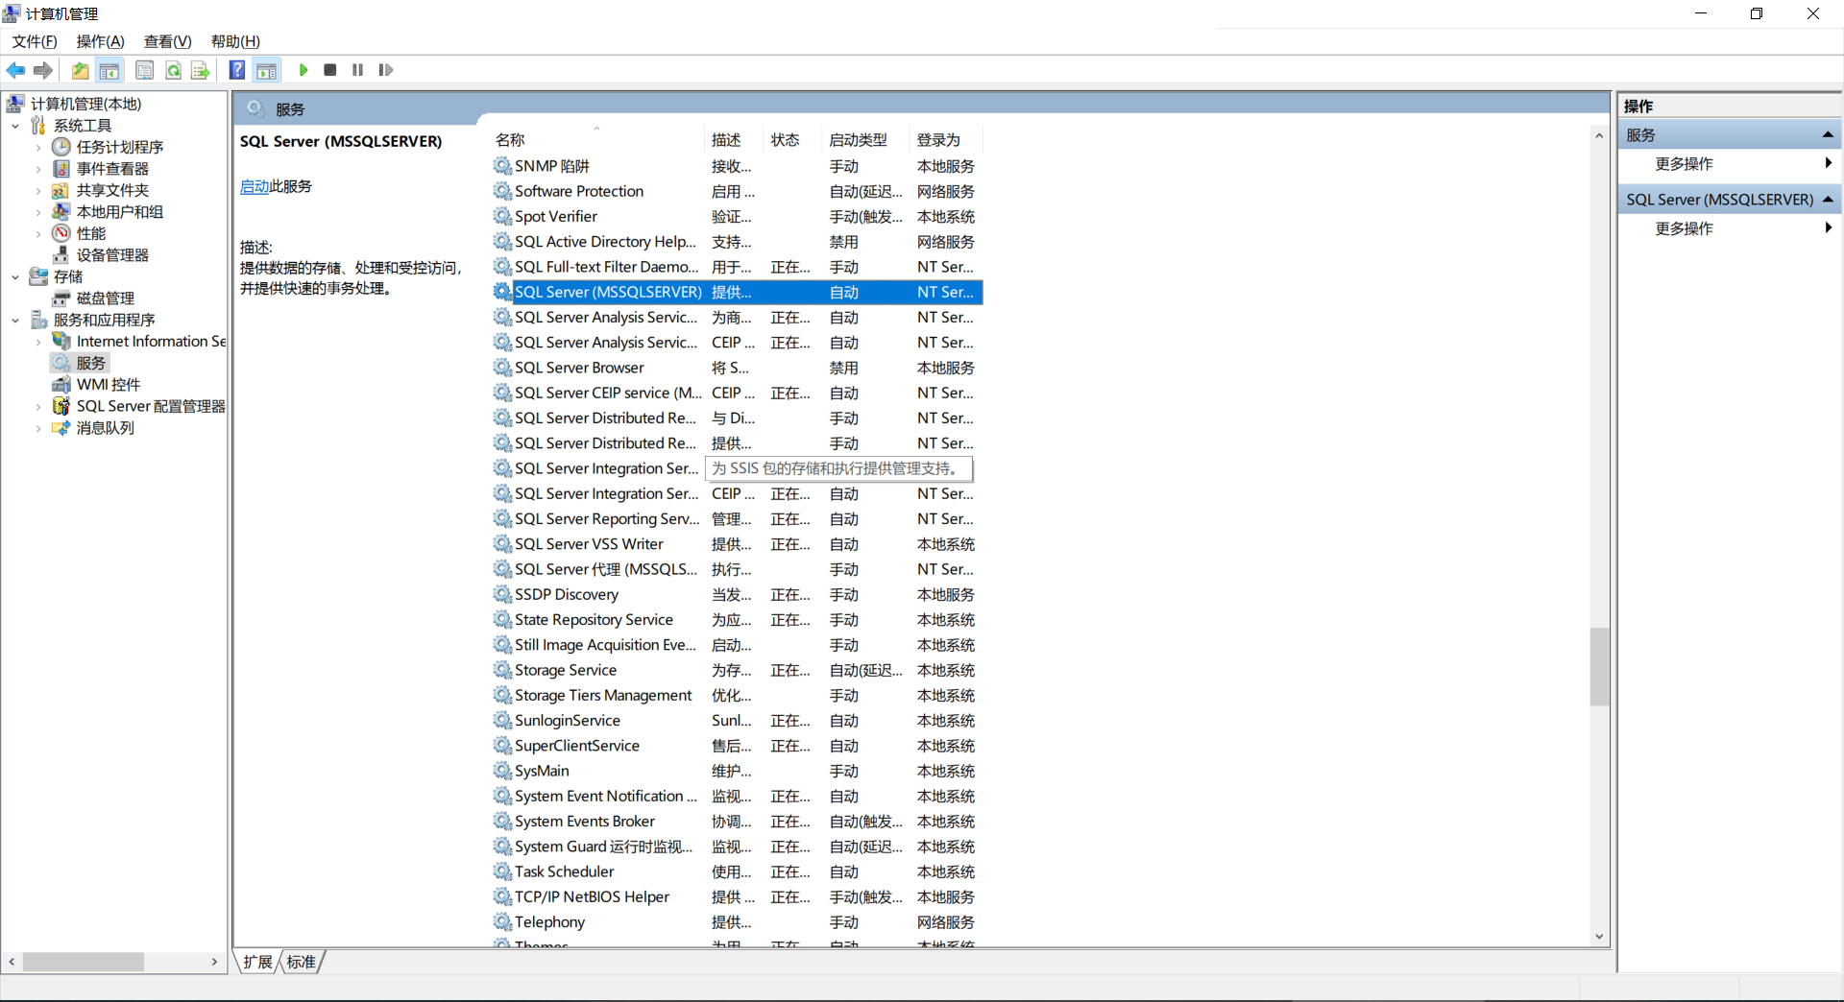Select the SunloginService row
This screenshot has width=1844, height=1002.
click(737, 721)
